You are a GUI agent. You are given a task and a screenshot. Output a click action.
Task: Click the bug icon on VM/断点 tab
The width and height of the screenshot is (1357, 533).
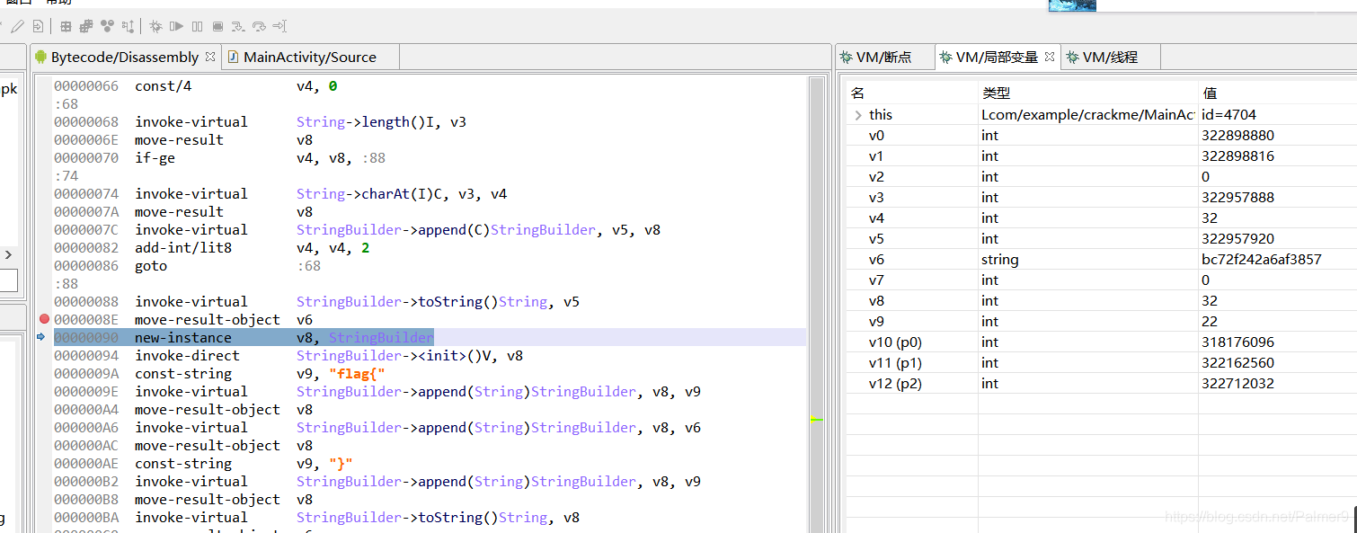(846, 57)
